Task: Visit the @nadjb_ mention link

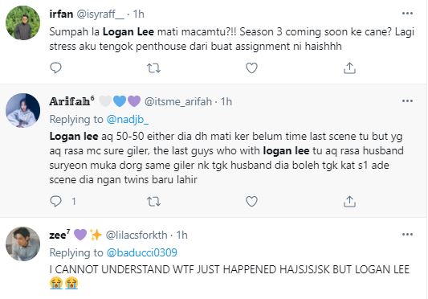Action: pyautogui.click(x=128, y=120)
